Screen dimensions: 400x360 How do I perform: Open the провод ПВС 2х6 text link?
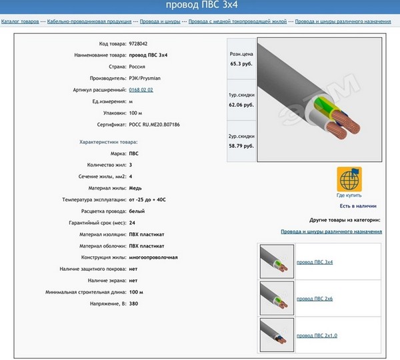[x=315, y=299]
